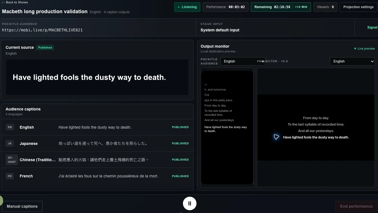The width and height of the screenshot is (378, 213).
Task: Click the phone preview of audience captions
Action: tap(227, 128)
